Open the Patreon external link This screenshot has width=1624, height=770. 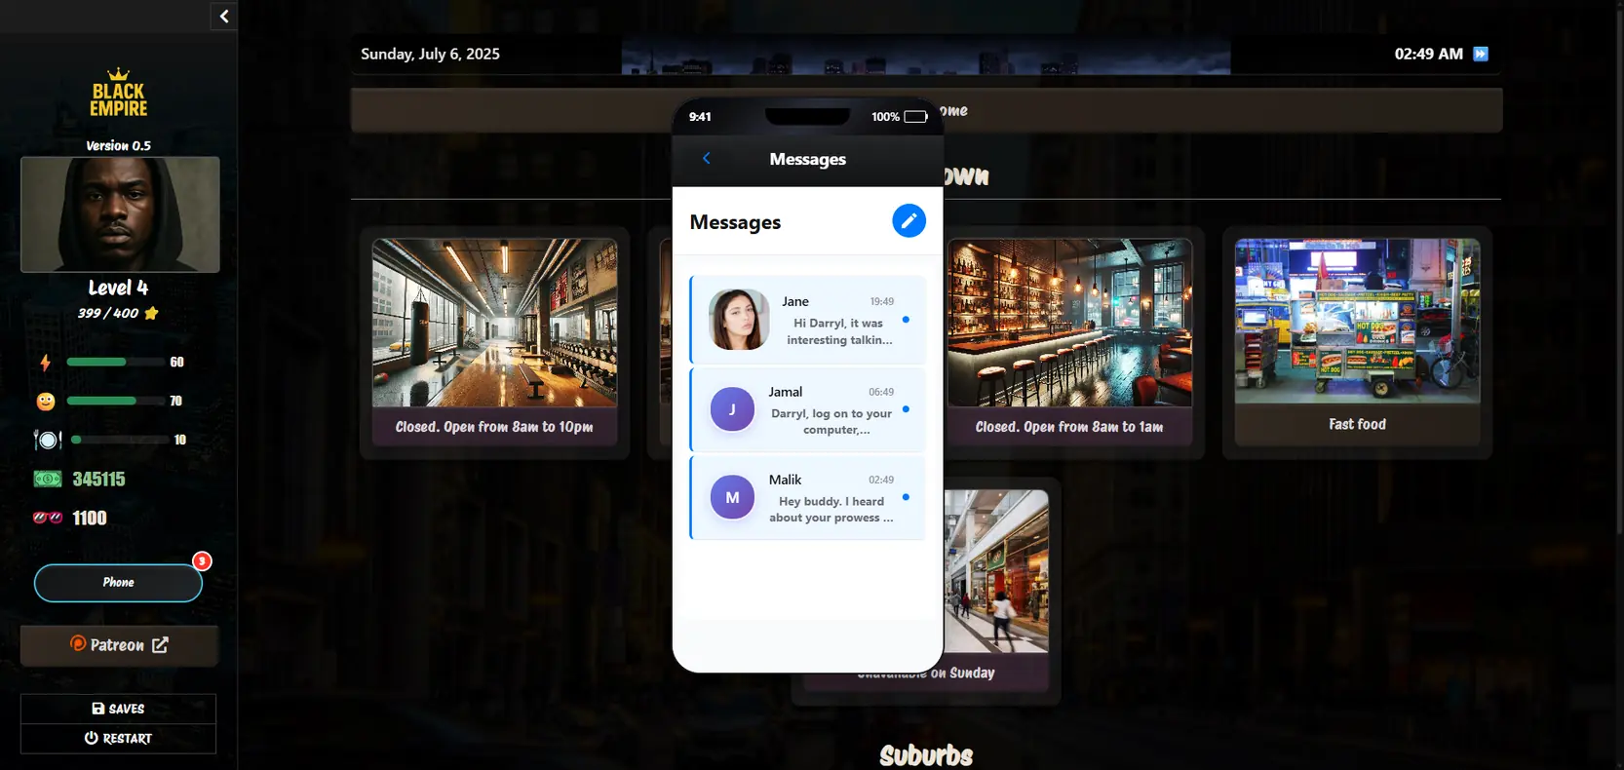coord(119,645)
